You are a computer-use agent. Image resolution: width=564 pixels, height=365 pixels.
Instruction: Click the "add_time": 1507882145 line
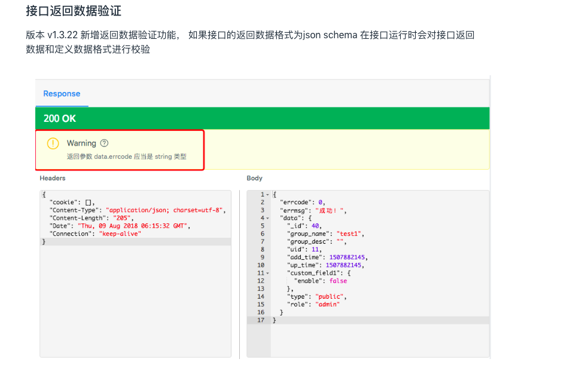[x=327, y=257]
